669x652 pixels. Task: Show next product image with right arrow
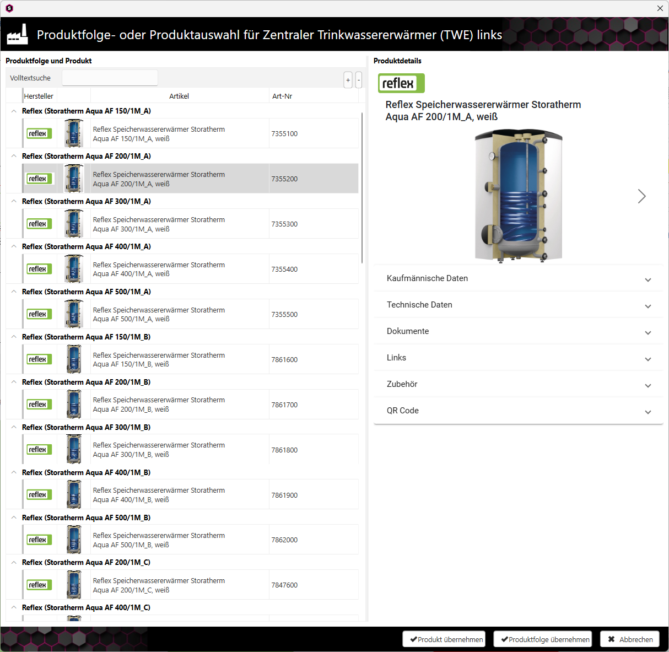click(641, 196)
